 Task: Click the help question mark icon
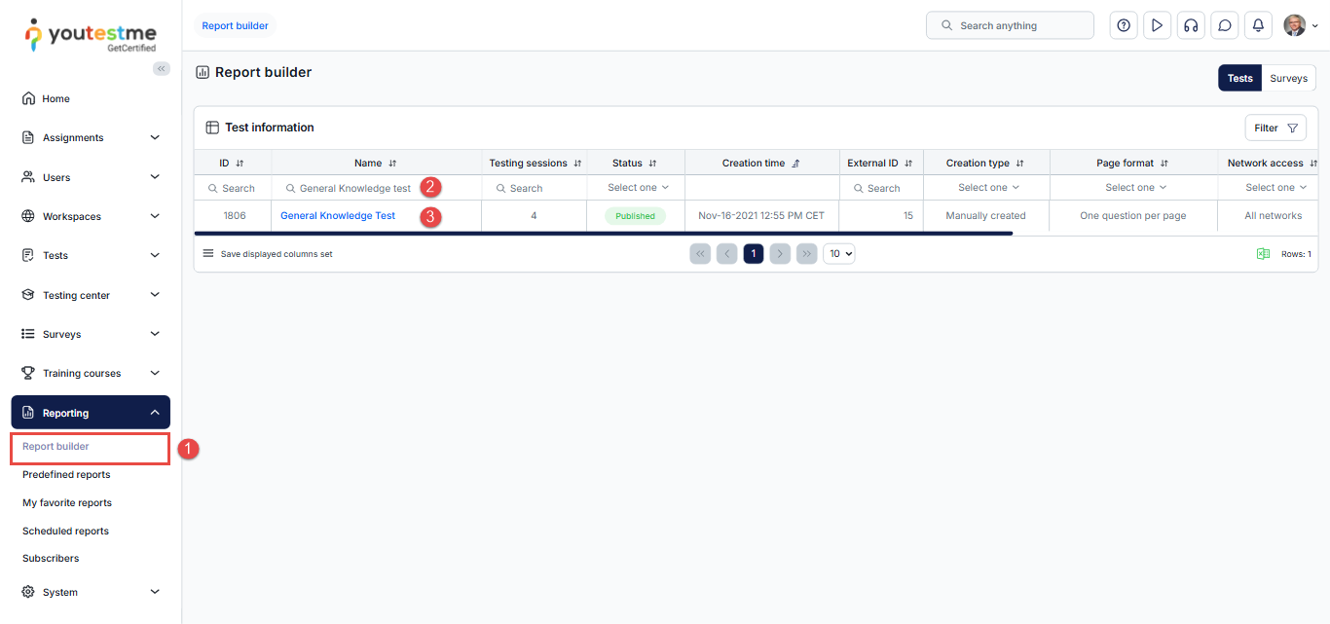pos(1124,26)
